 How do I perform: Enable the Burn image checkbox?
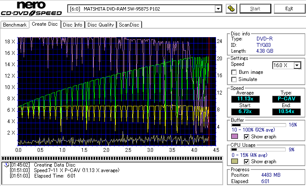click(234, 72)
